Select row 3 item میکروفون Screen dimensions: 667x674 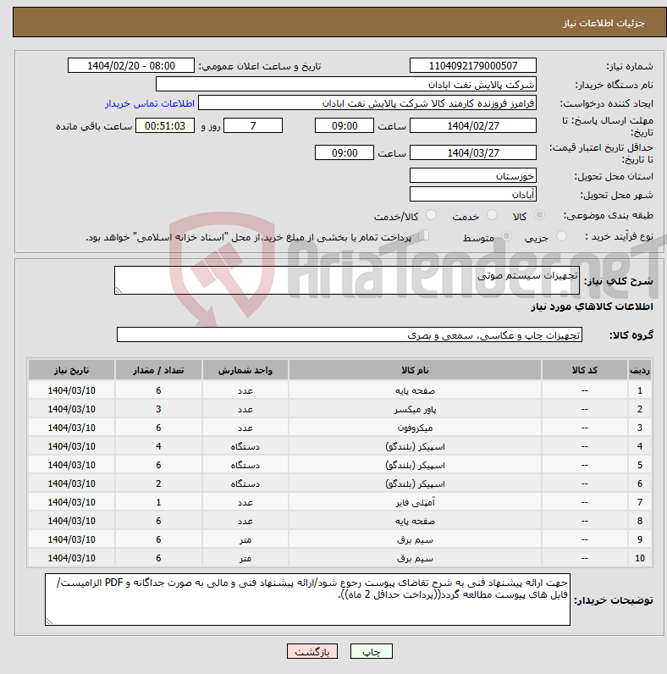tap(415, 428)
